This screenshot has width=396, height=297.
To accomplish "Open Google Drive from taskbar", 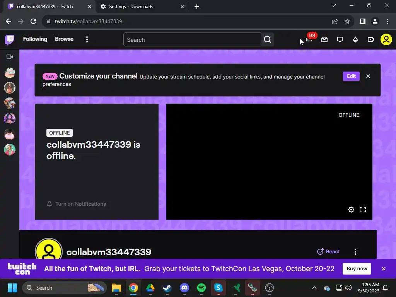I will (150, 288).
